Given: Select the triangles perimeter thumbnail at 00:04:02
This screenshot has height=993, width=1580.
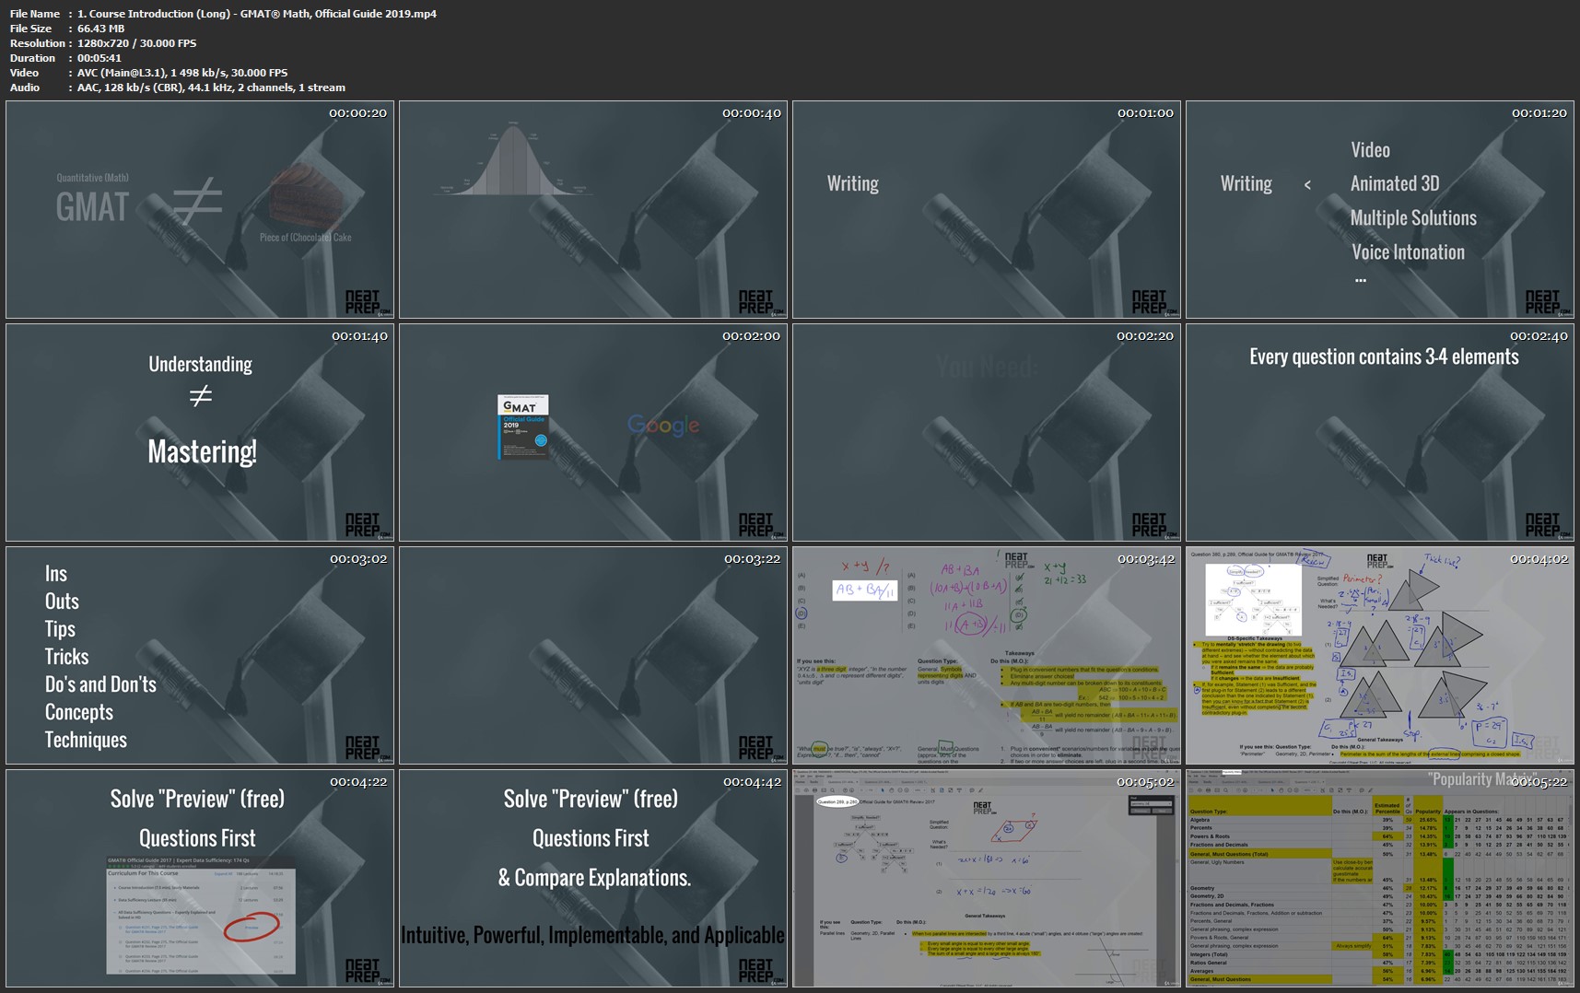Looking at the screenshot, I should (1380, 656).
